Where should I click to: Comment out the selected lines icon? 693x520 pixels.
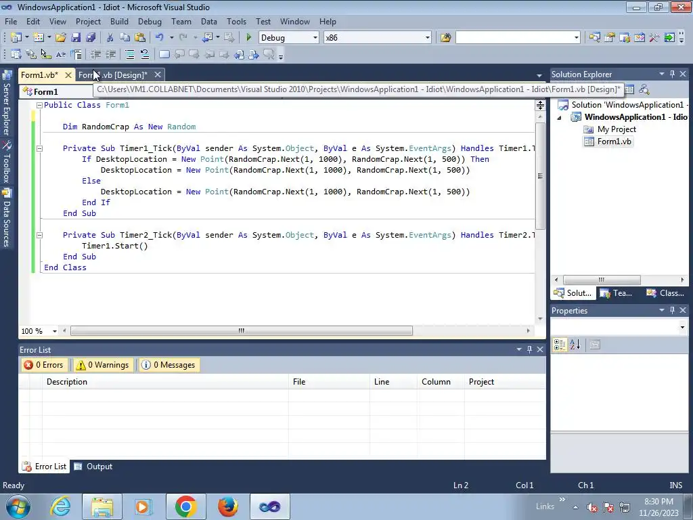[x=129, y=54]
